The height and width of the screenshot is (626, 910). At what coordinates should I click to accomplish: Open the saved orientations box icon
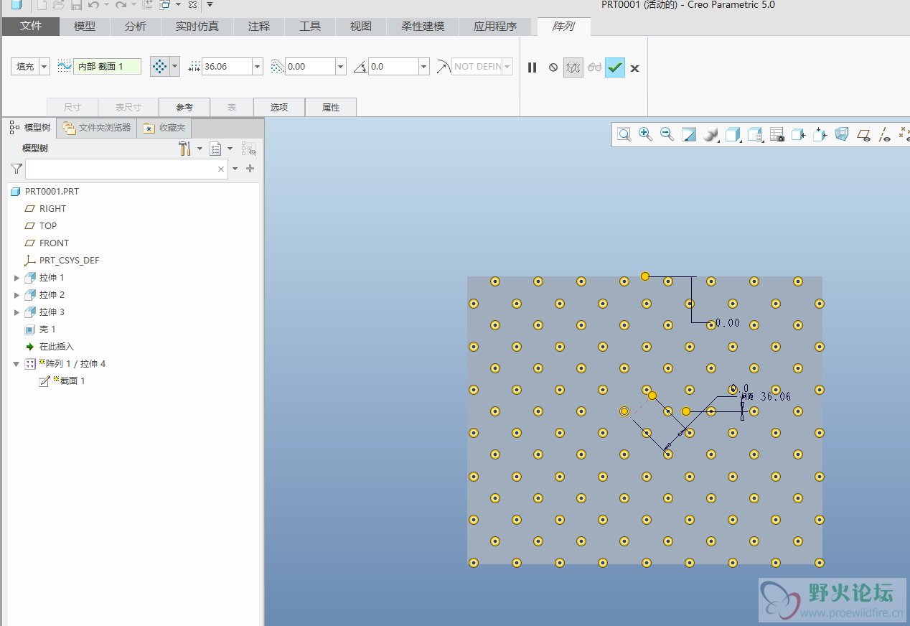(x=733, y=134)
